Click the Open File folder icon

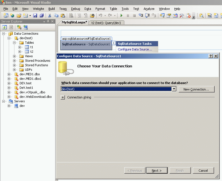tap(19, 16)
